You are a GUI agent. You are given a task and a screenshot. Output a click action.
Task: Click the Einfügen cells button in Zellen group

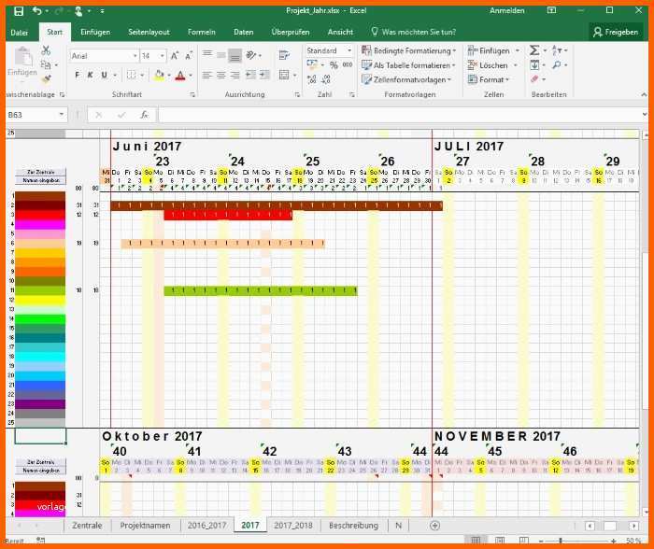493,50
